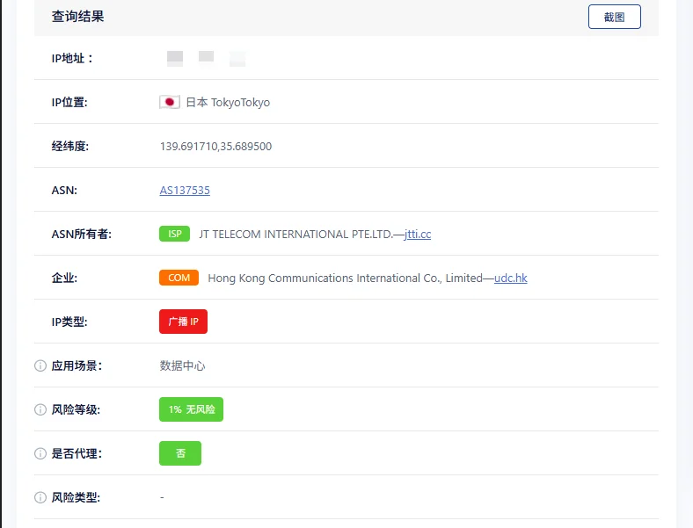The image size is (693, 528).
Task: Select the 1% 无风险 risk badge
Action: [x=191, y=409]
